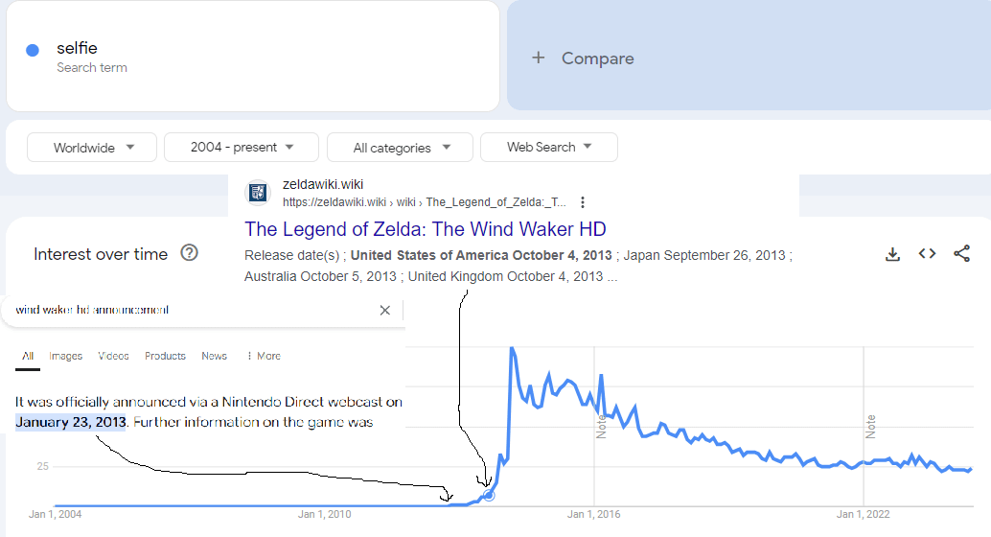Expand the All categories dropdown
Image resolution: width=991 pixels, height=537 pixels.
[x=400, y=148]
